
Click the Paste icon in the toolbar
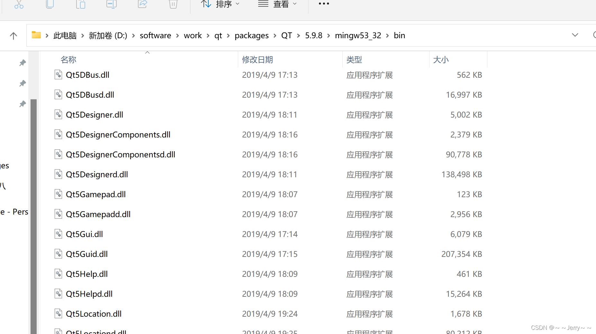tap(80, 4)
